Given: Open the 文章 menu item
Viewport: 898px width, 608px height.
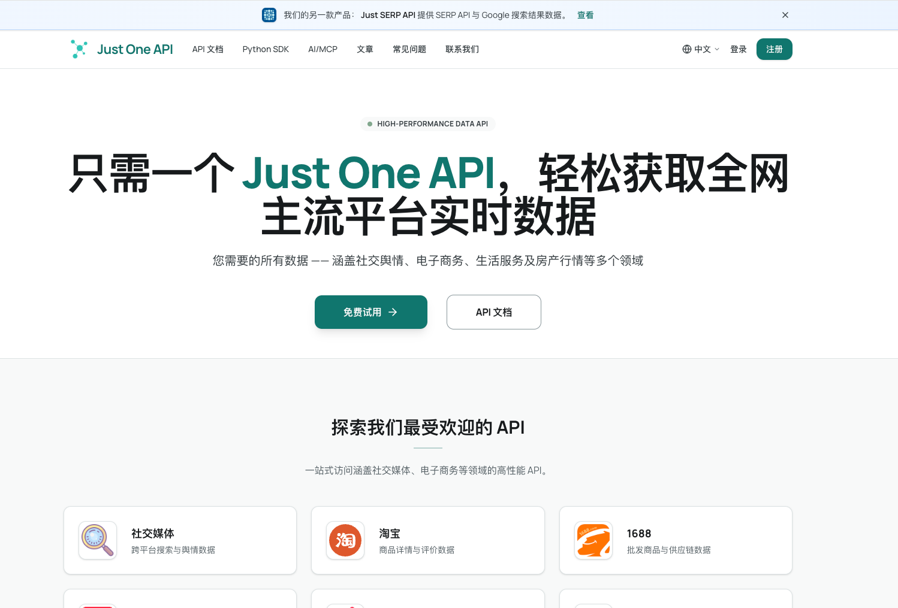Looking at the screenshot, I should (x=365, y=49).
